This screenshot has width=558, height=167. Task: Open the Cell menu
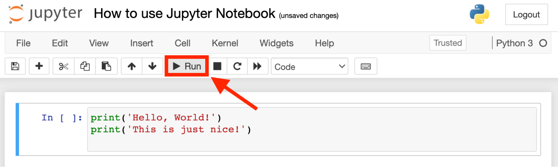[182, 43]
